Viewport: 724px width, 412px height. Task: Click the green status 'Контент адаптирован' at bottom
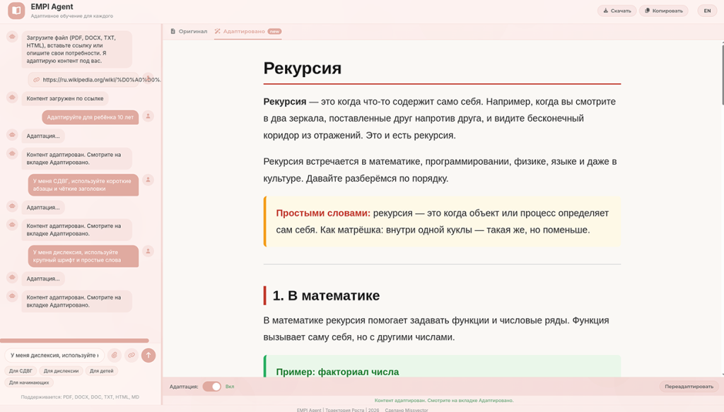(444, 401)
